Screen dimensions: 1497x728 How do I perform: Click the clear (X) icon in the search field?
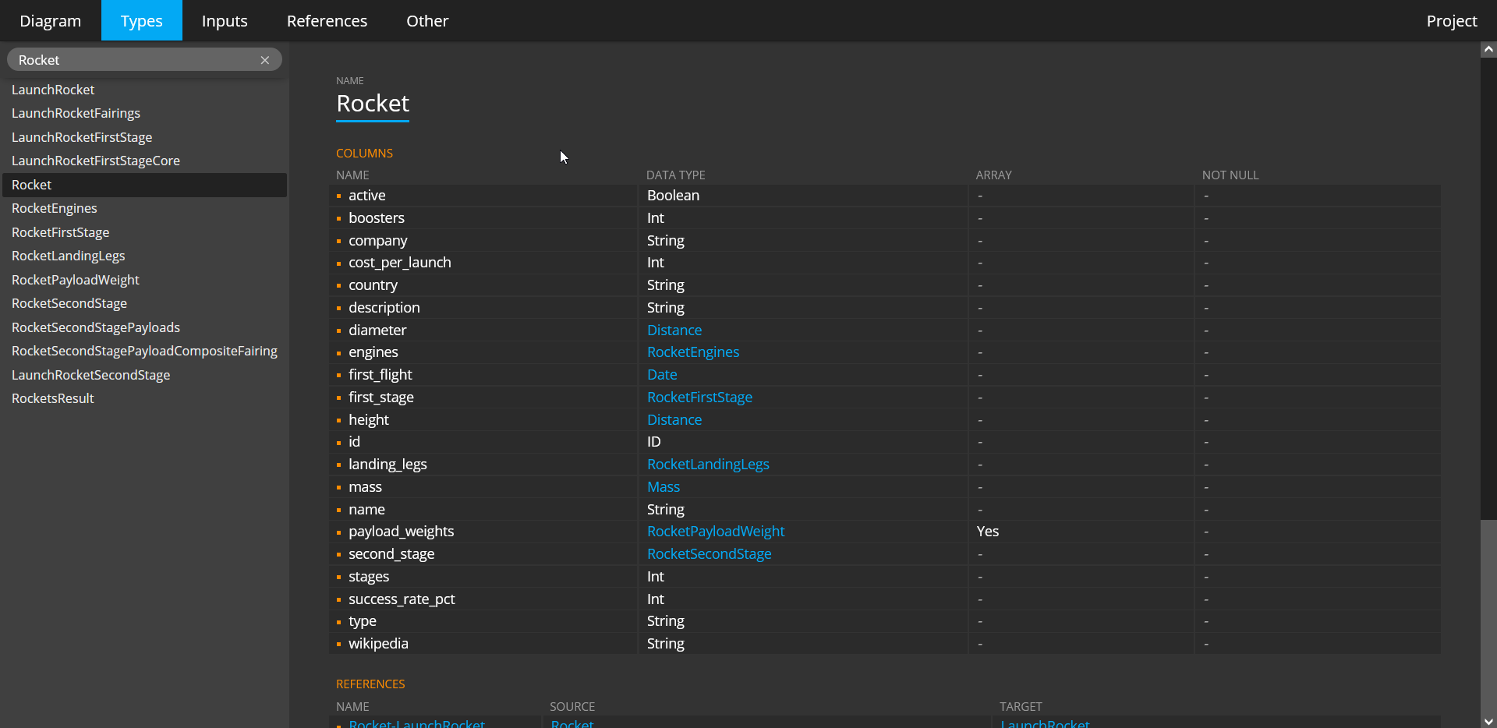pyautogui.click(x=265, y=59)
